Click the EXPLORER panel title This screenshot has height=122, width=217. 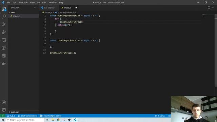point(15,8)
